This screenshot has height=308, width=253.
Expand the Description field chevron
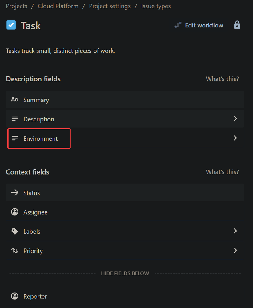coord(235,119)
